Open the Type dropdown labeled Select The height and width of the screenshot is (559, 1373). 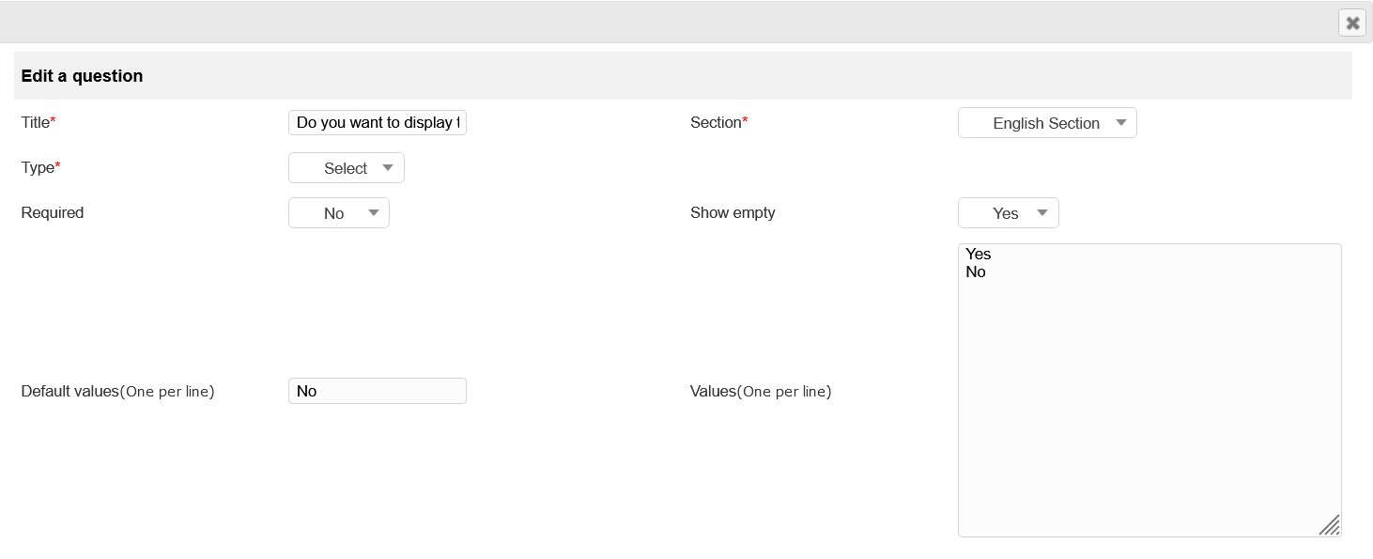[346, 167]
